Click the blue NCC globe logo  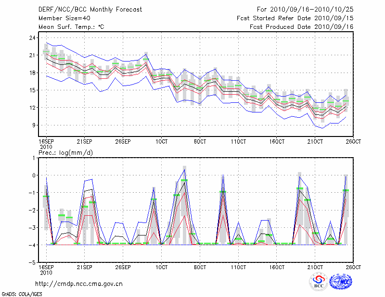pos(342,282)
